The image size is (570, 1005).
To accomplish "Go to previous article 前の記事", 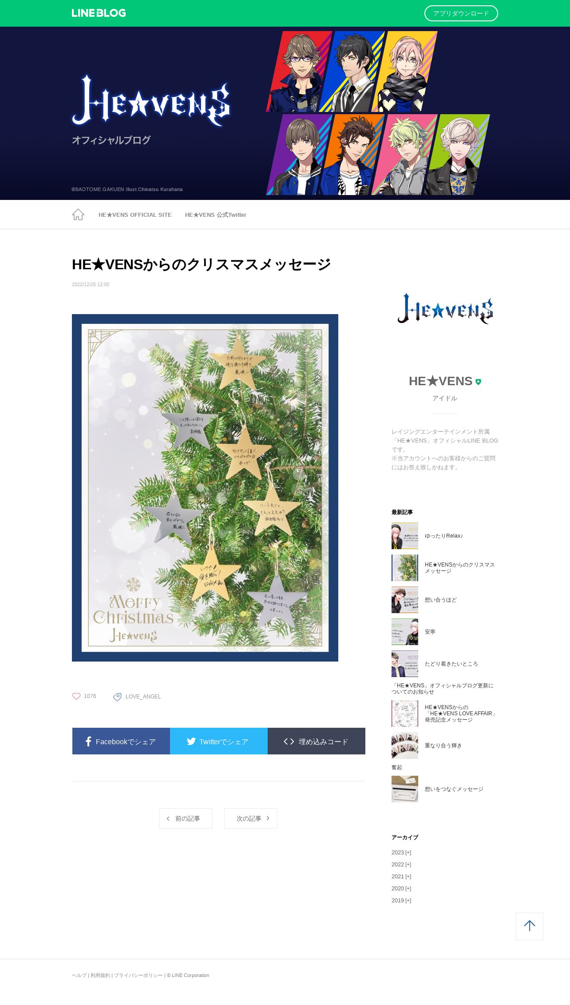I will 186,818.
